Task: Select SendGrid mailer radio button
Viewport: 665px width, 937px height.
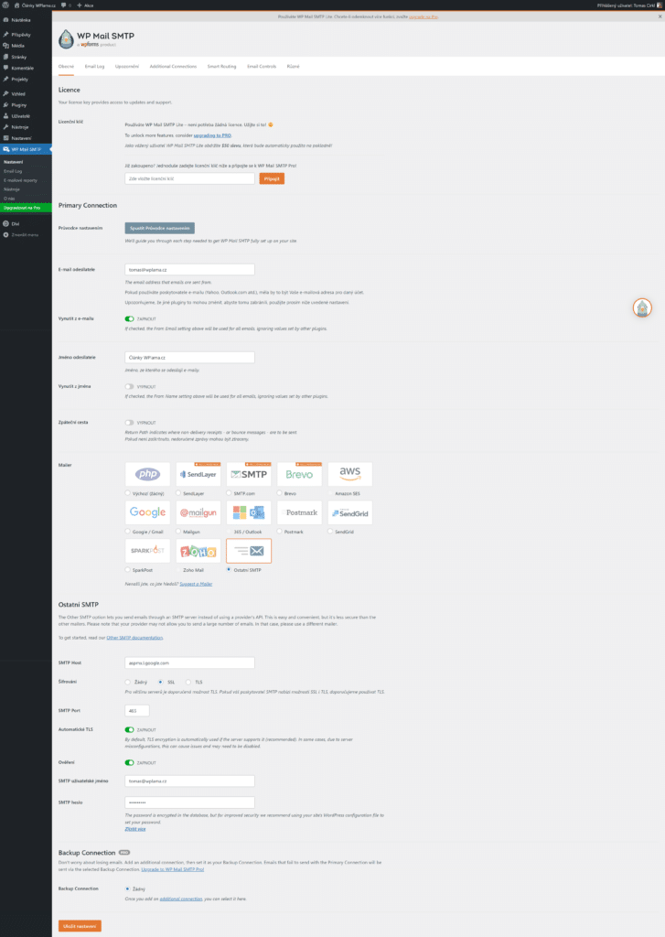Action: pyautogui.click(x=330, y=532)
